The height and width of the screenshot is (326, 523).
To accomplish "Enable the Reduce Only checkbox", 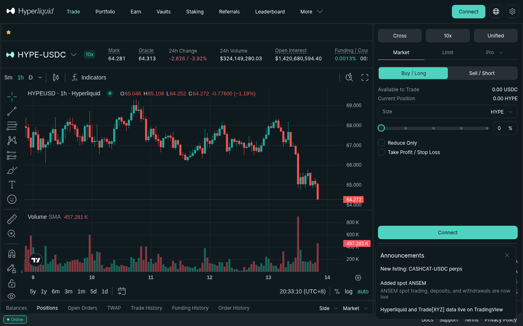I will [x=381, y=143].
